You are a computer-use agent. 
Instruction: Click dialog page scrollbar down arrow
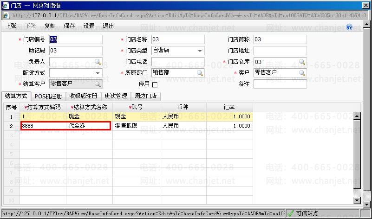pos(366,204)
